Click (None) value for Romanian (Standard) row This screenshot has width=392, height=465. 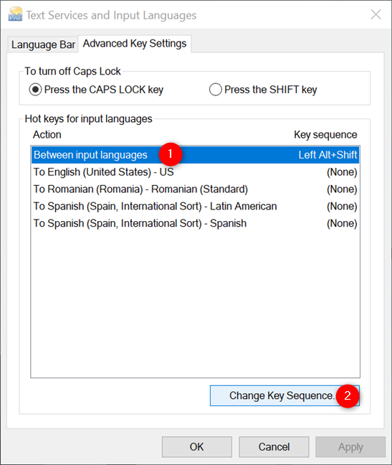tap(342, 189)
